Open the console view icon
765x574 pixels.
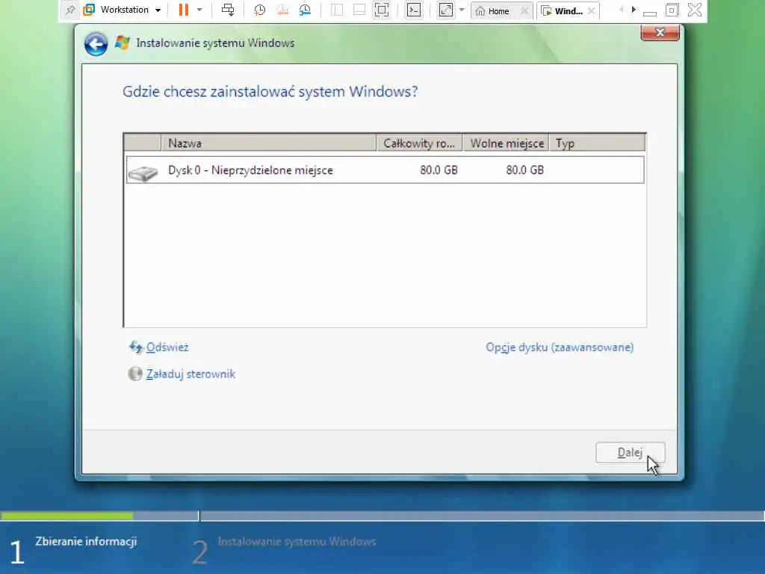click(x=414, y=10)
